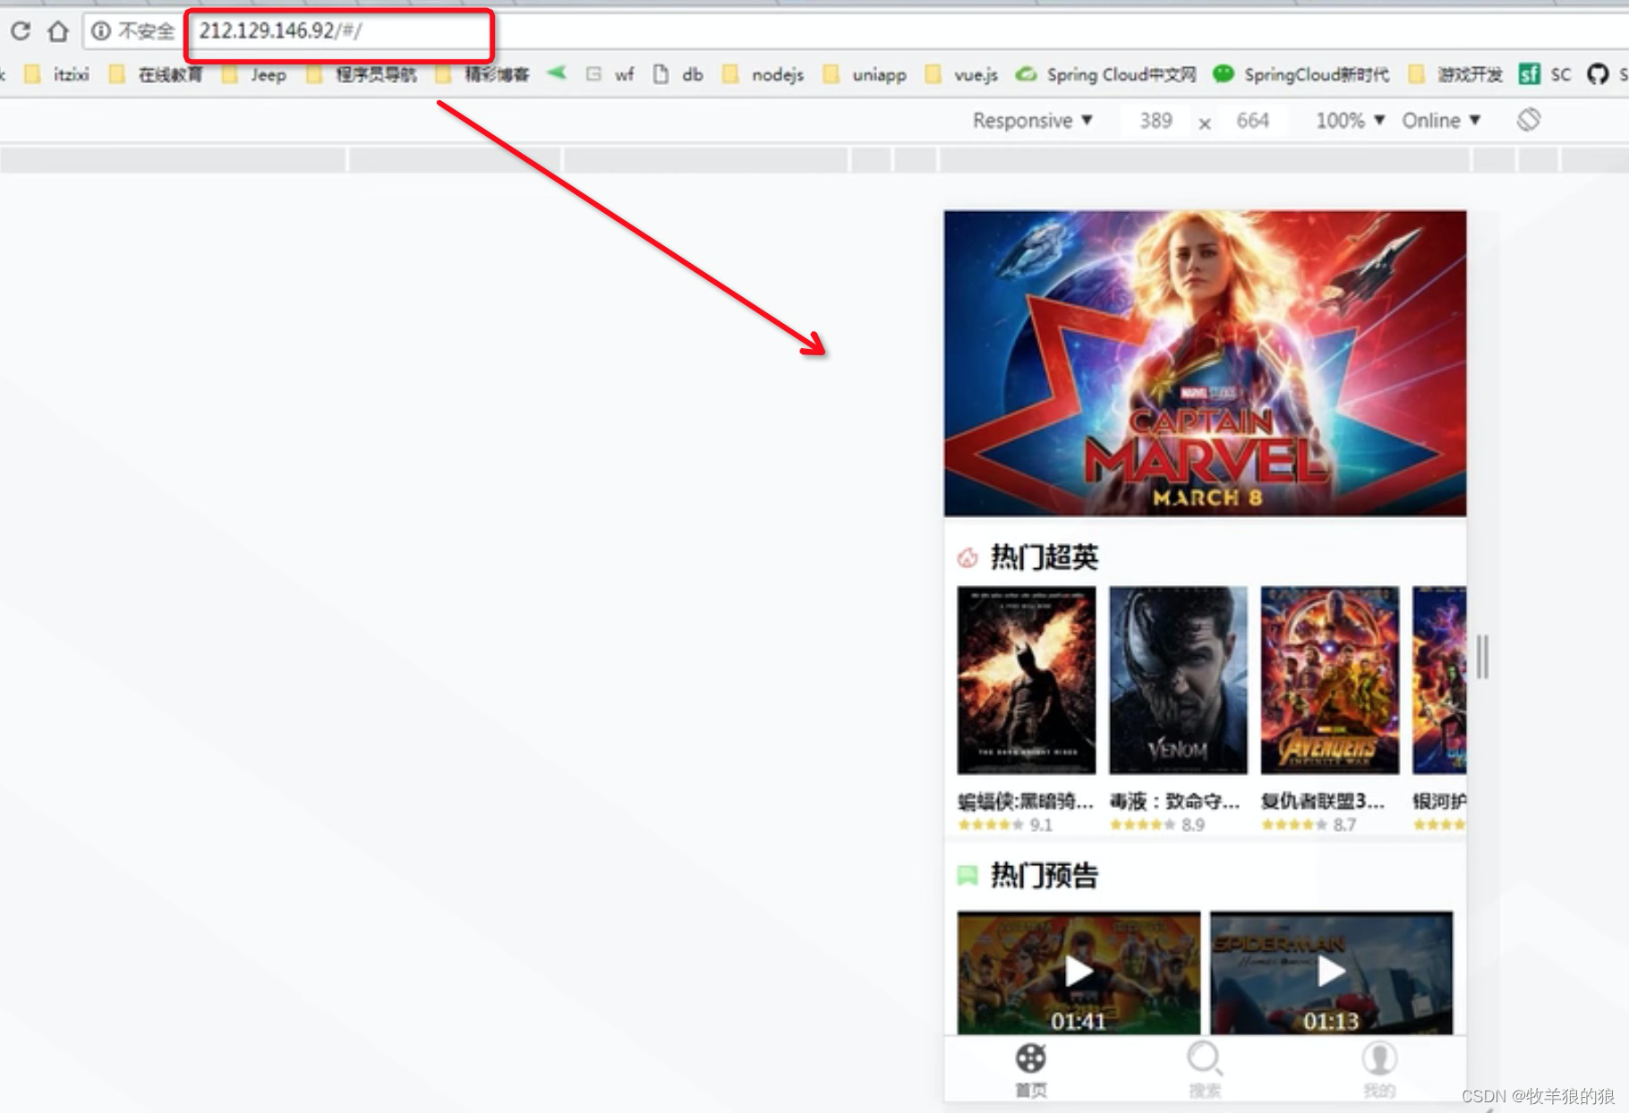This screenshot has height=1113, width=1629.
Task: Click the 热门超英 heading
Action: [1044, 557]
